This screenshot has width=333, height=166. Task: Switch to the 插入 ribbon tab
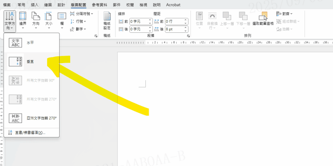pyautogui.click(x=34, y=5)
